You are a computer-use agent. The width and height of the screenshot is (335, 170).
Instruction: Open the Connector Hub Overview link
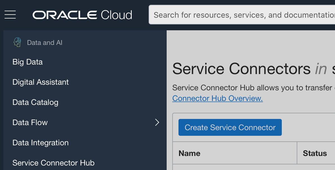coord(217,98)
